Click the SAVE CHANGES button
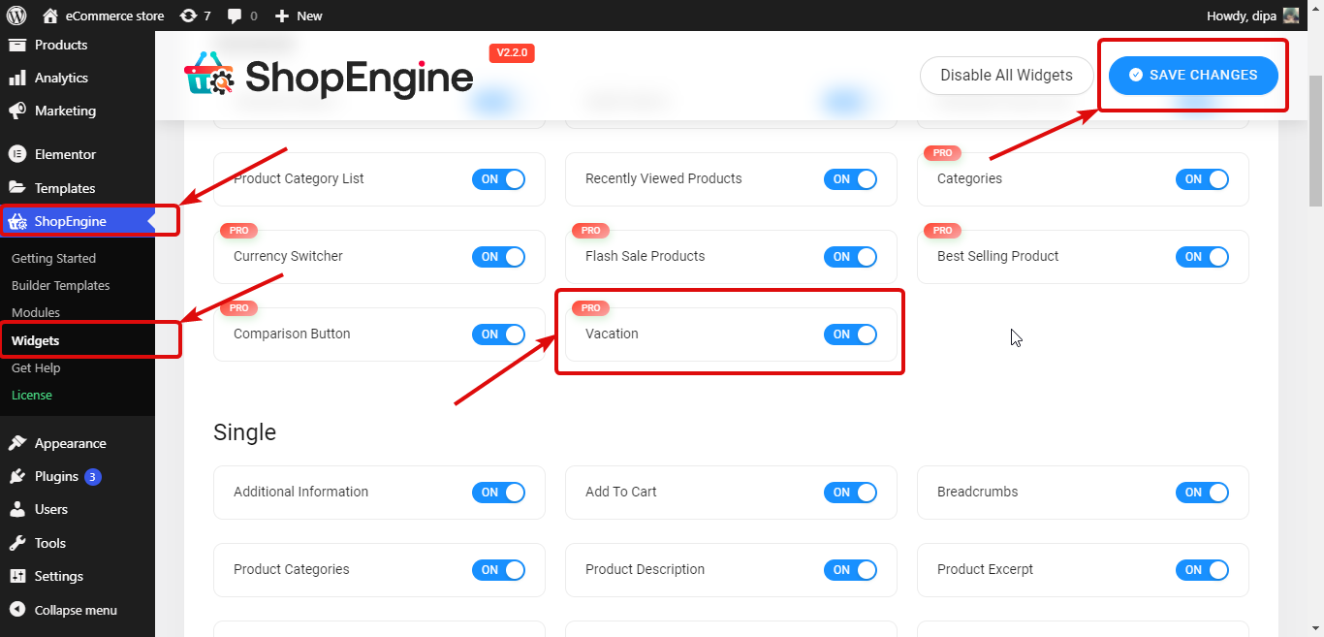Screen dimensions: 1324x637 tap(1192, 75)
